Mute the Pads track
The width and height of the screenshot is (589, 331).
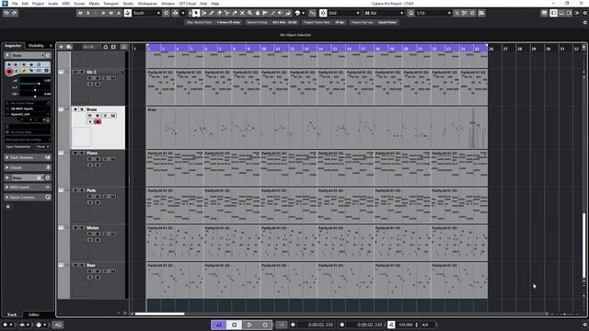(75, 190)
